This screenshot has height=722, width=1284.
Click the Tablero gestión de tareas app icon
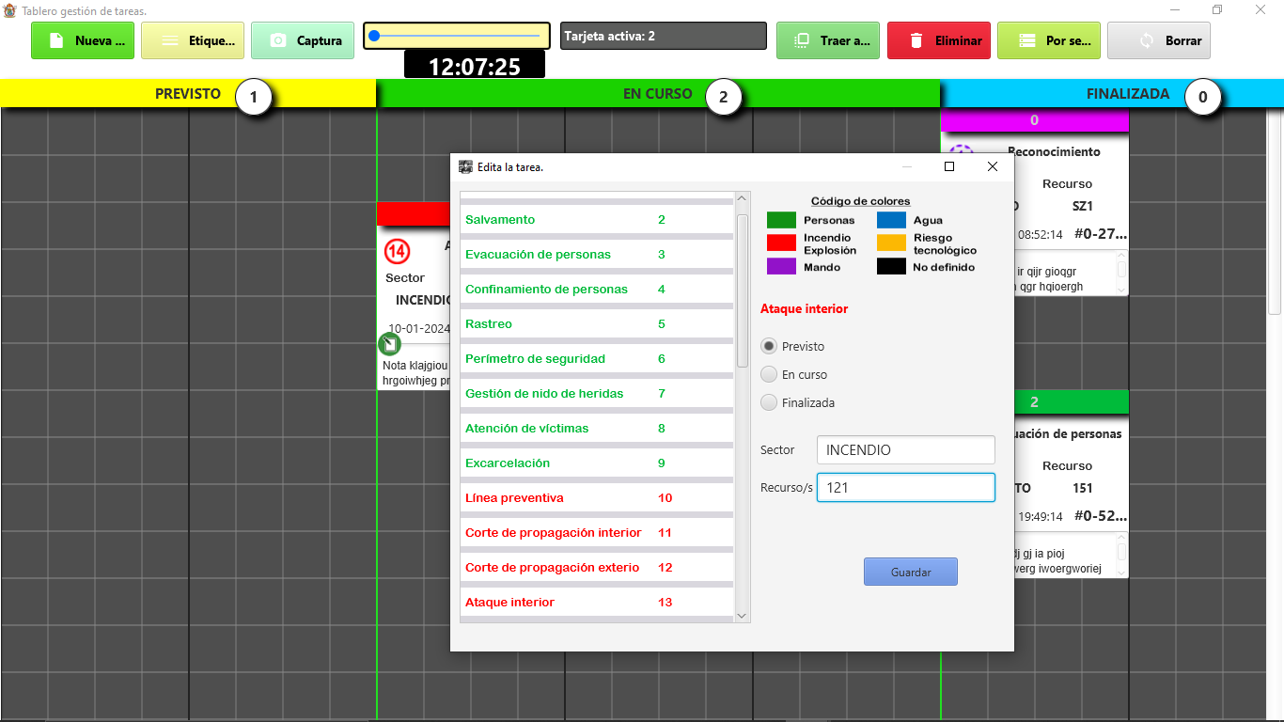pos(10,10)
